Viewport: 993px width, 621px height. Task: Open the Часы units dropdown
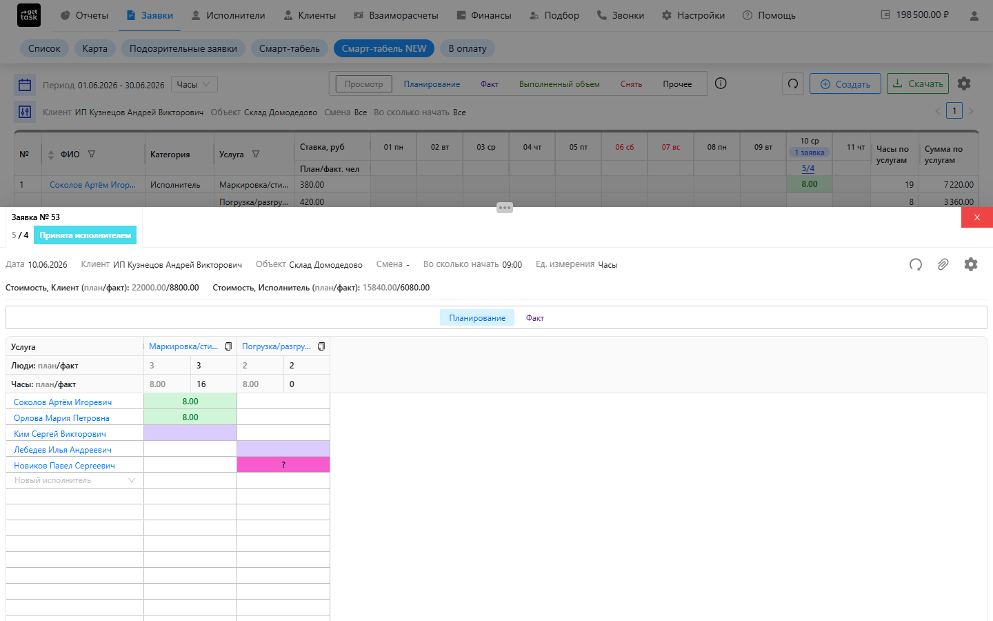coord(194,84)
